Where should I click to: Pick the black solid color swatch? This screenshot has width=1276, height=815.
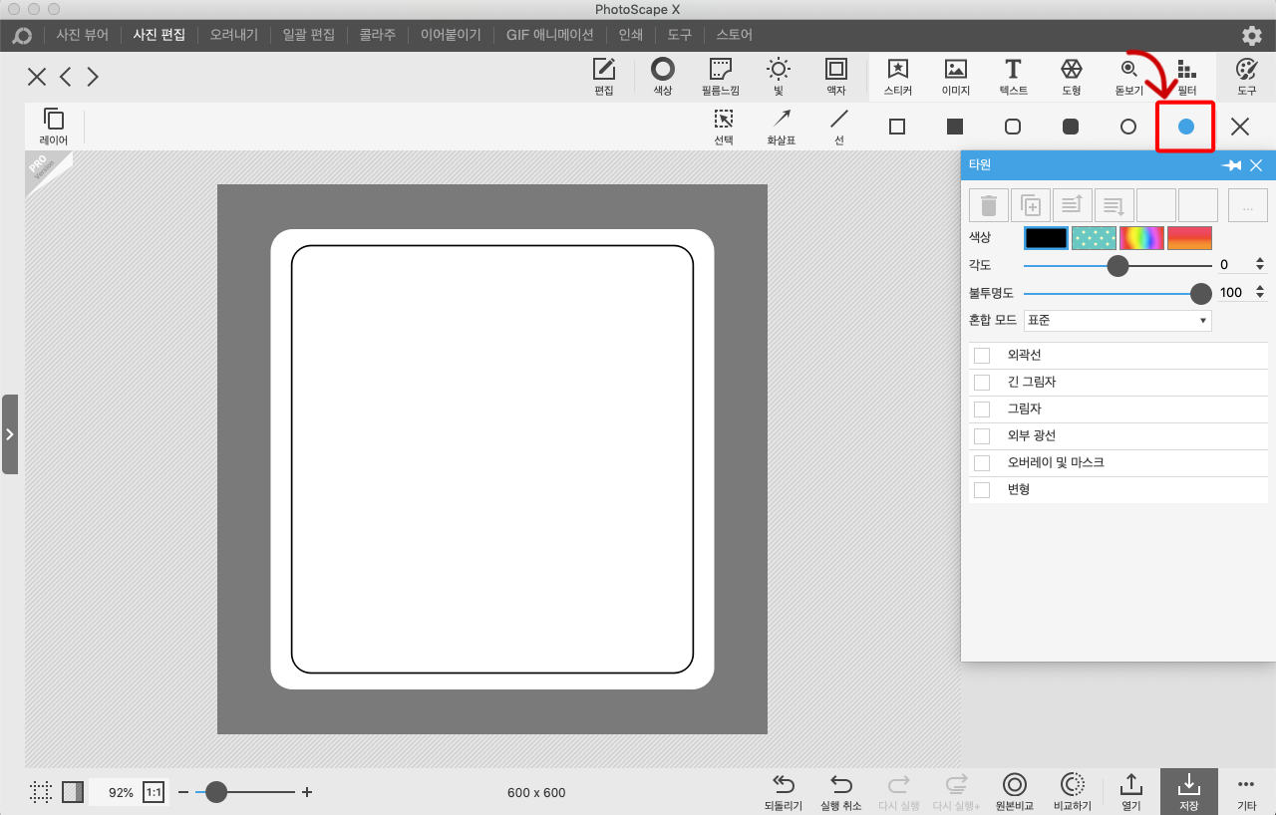1047,238
